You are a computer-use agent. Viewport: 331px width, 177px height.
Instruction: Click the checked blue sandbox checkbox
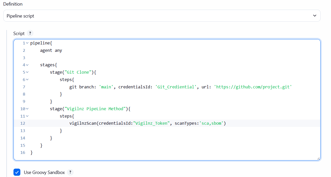[x=17, y=172]
